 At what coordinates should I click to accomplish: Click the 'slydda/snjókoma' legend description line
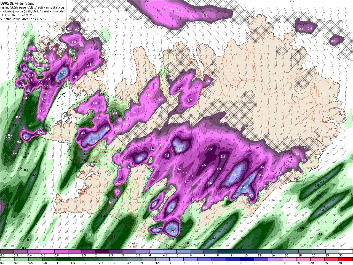(33, 11)
